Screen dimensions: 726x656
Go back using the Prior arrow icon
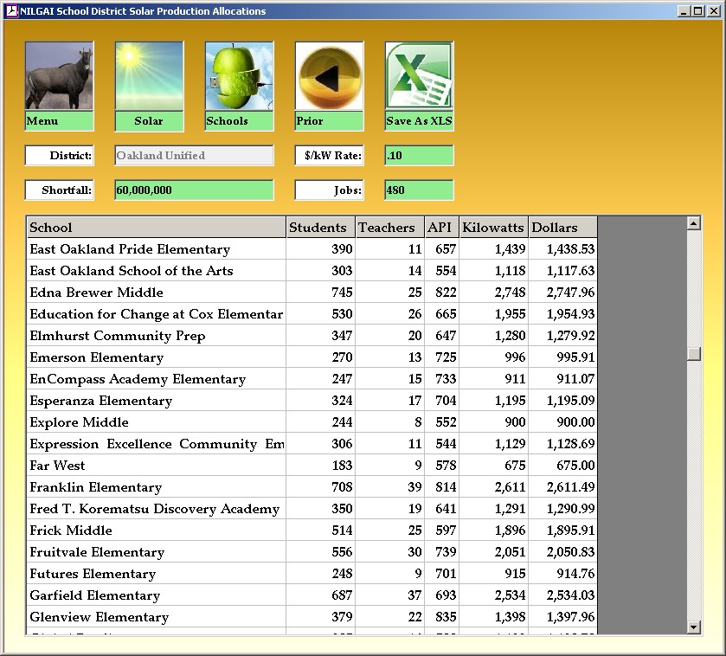(329, 76)
